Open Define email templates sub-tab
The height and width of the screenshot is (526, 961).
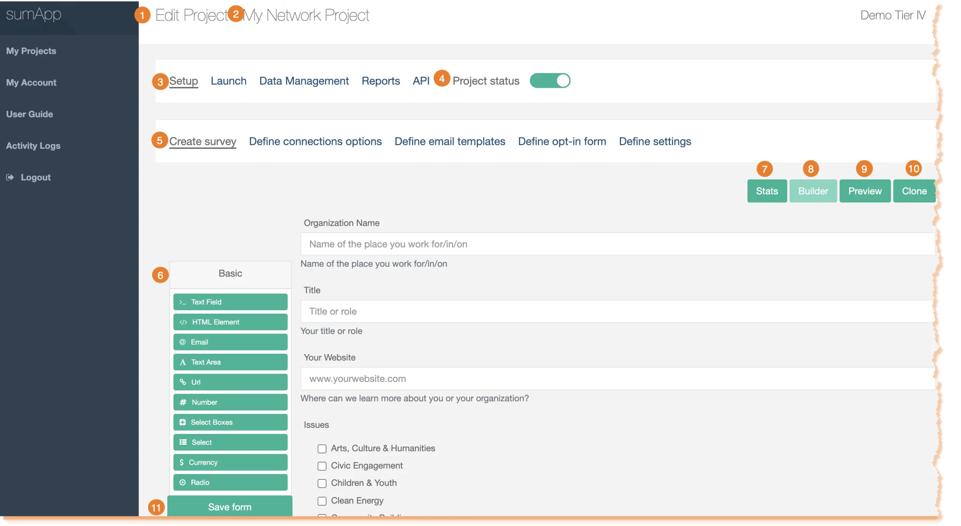pos(450,141)
